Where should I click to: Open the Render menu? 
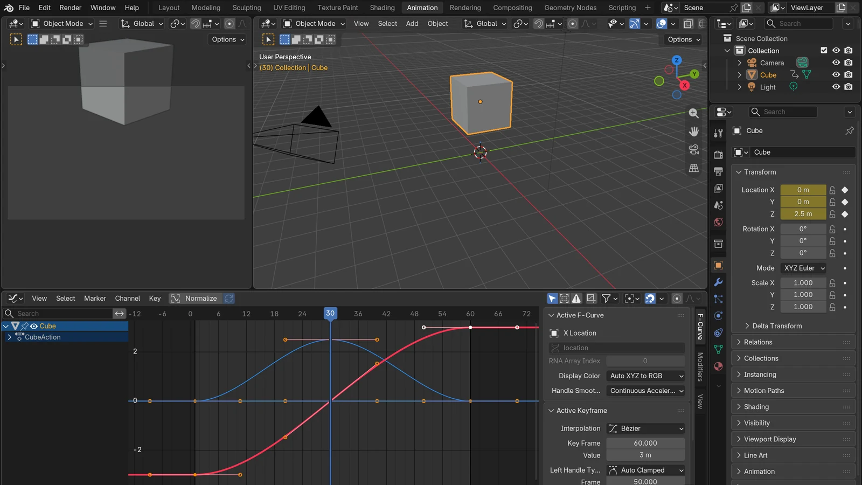[x=71, y=8]
